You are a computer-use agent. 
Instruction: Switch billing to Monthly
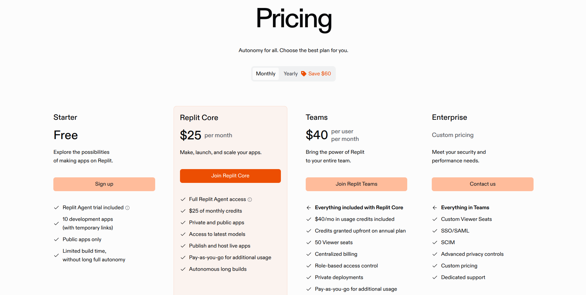266,74
